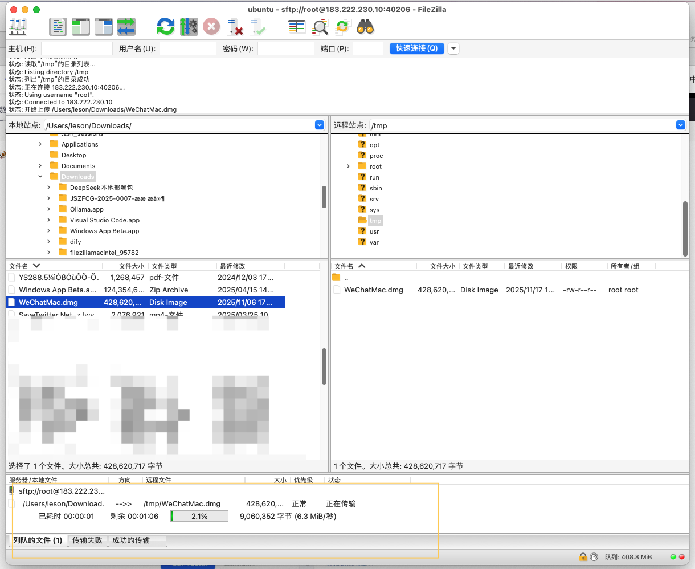Search files with the binoculars icon
This screenshot has width=695, height=569.
pos(365,26)
